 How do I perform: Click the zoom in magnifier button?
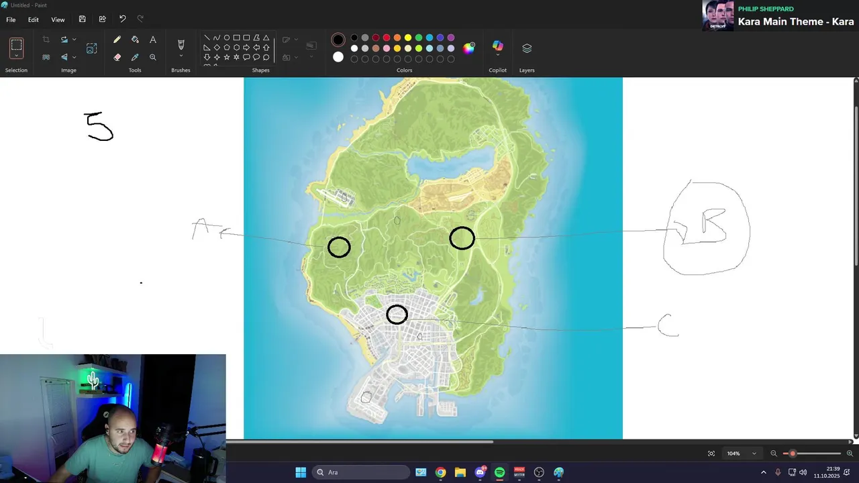pos(850,453)
